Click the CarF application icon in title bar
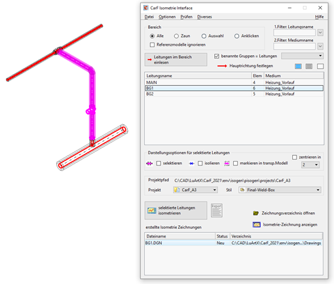Viewport: 334px width, 284px height. [x=146, y=8]
